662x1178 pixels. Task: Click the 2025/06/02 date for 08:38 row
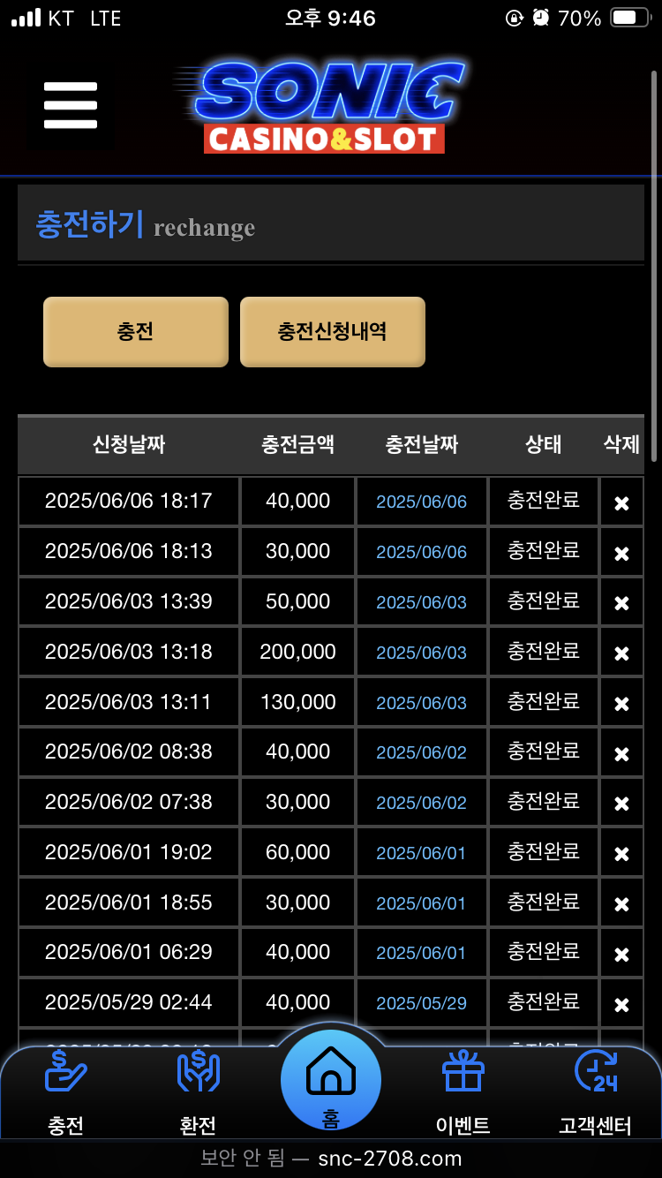421,752
